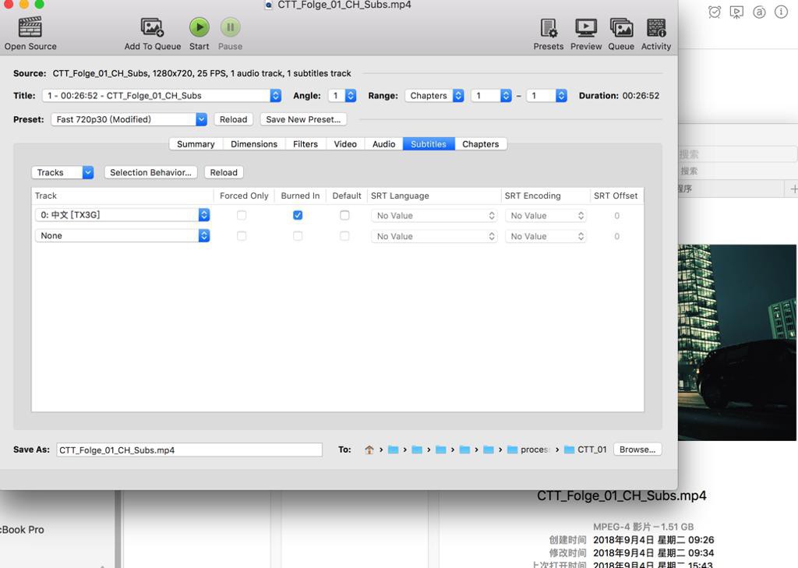The width and height of the screenshot is (798, 568).
Task: Click the proces folder in path
Action: click(529, 450)
